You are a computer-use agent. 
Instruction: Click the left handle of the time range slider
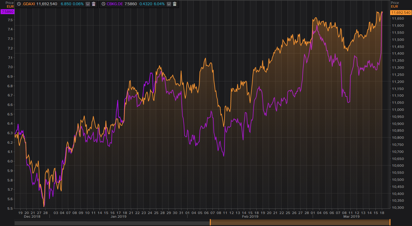[210, 222]
